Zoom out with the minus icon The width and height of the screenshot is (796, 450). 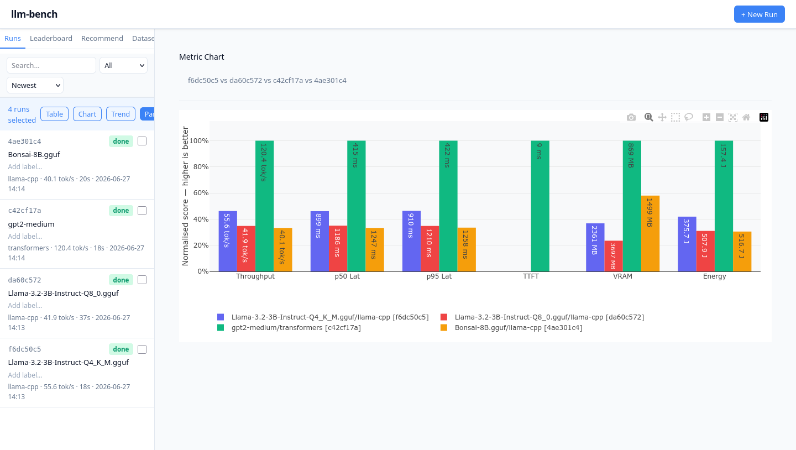pos(720,117)
